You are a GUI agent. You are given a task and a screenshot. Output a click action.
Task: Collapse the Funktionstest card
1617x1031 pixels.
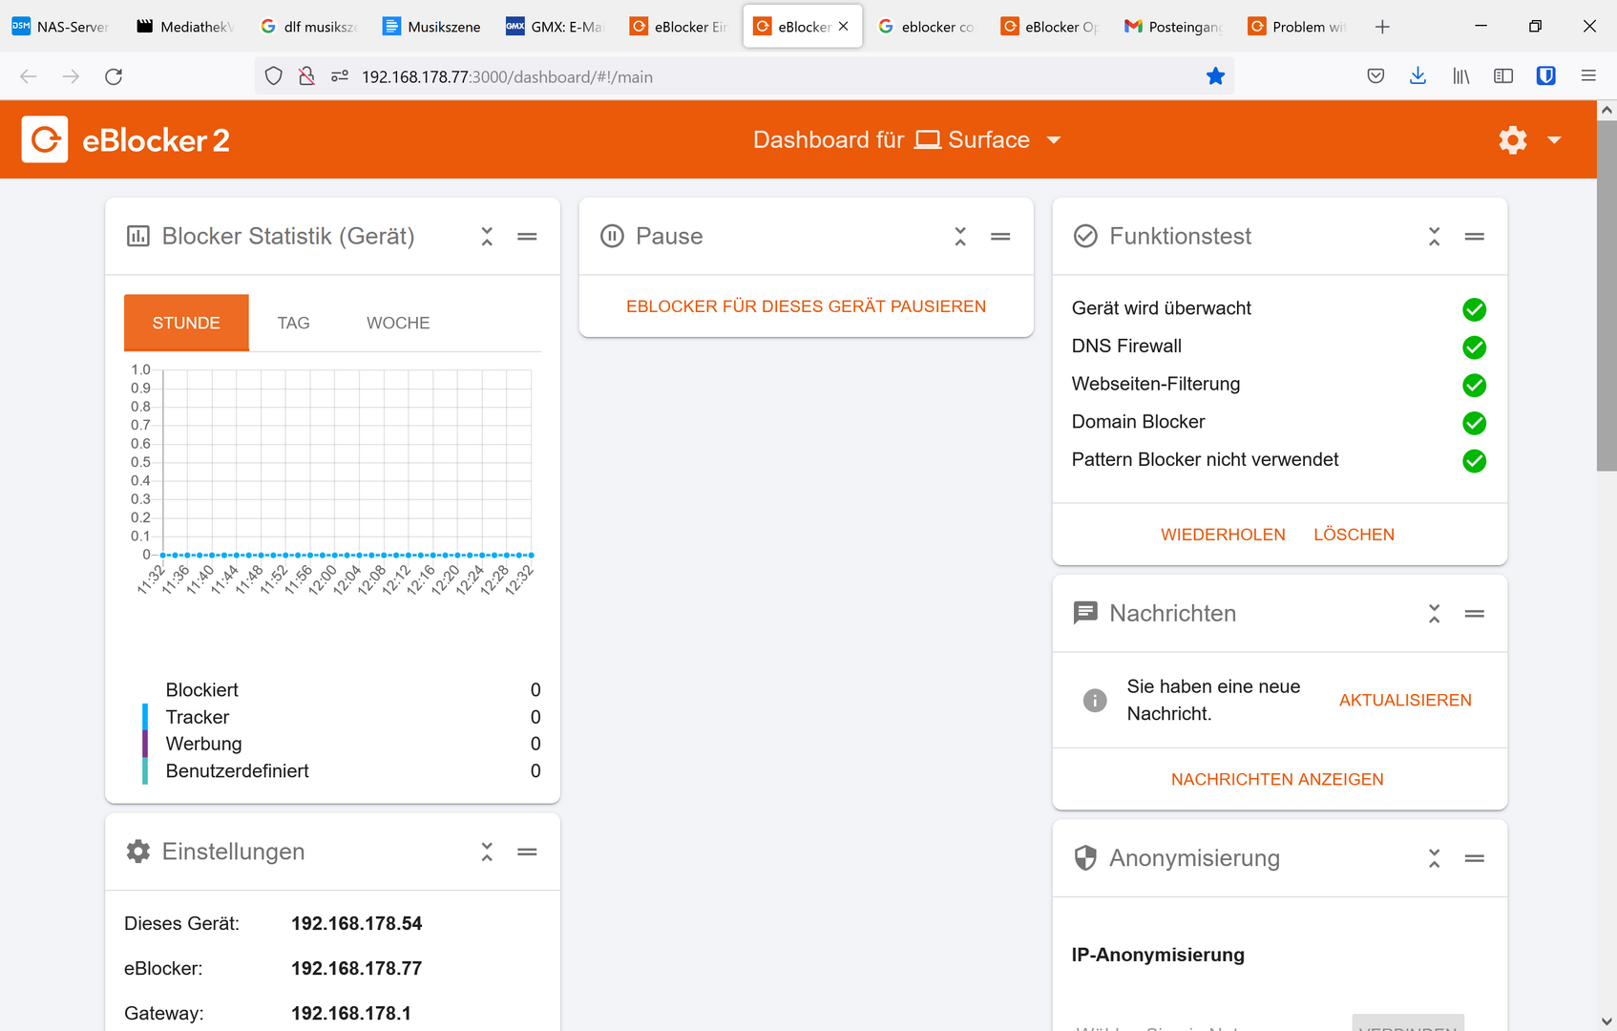1434,237
